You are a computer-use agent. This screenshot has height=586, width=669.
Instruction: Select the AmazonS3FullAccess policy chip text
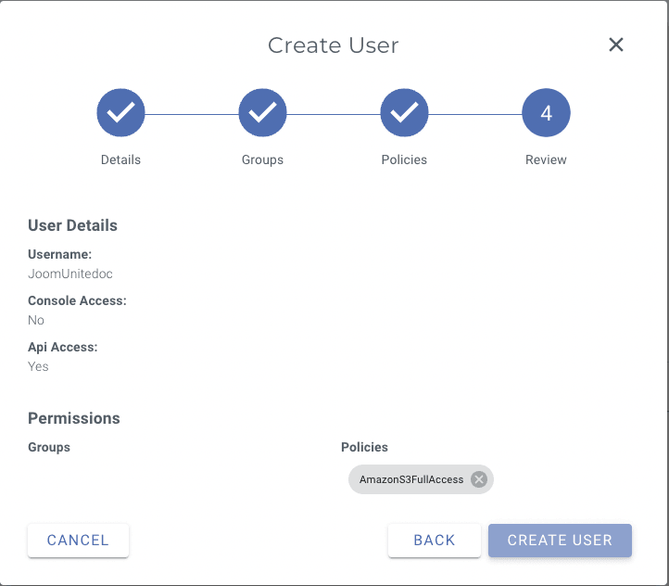click(411, 479)
